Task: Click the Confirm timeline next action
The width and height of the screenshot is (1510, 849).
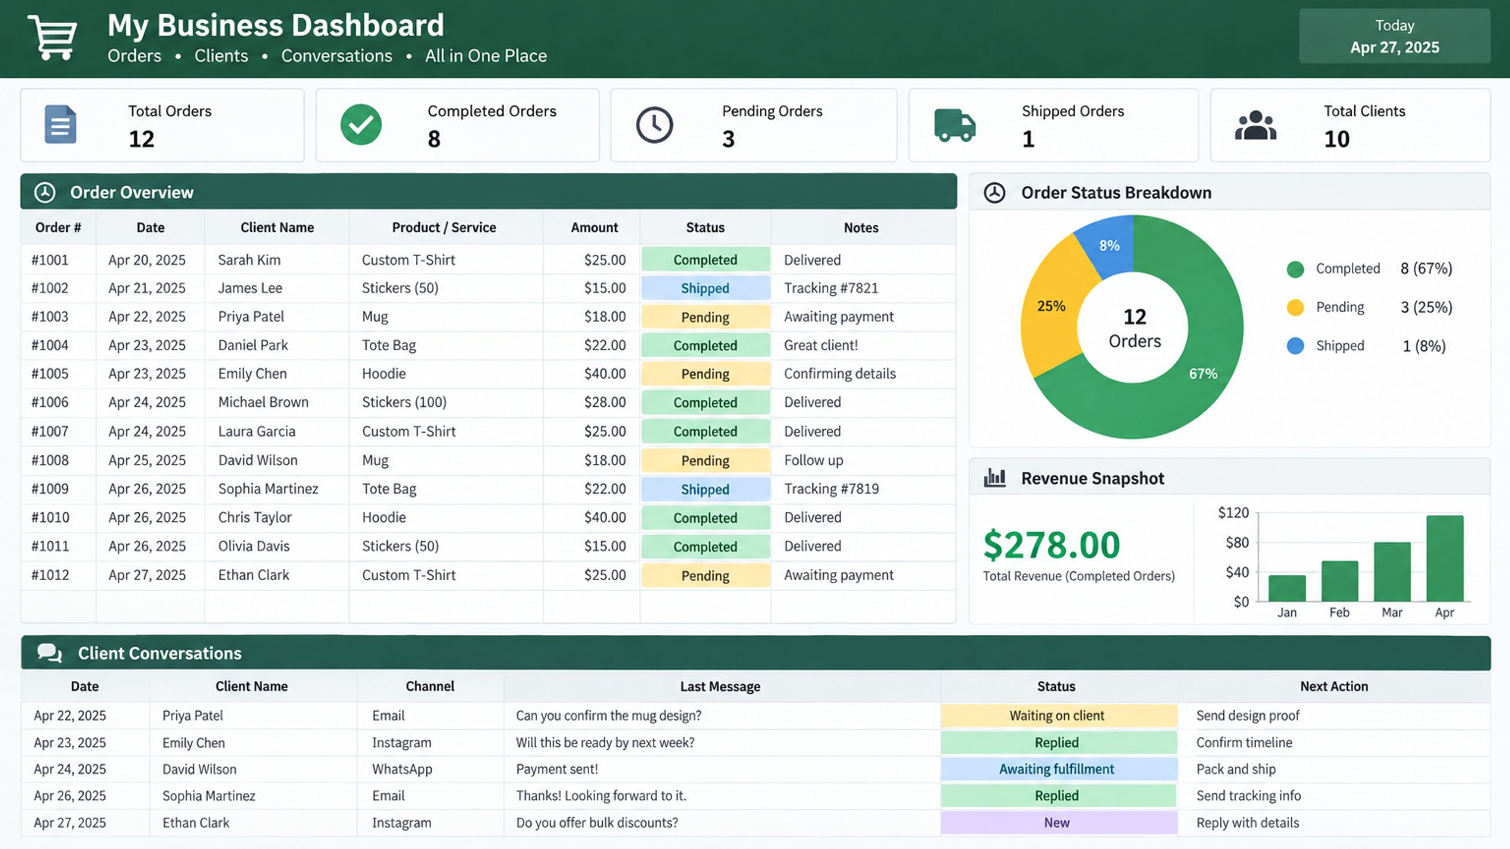Action: tap(1244, 743)
